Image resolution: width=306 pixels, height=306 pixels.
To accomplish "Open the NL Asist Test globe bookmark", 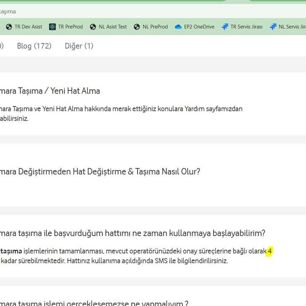I will click(x=93, y=27).
